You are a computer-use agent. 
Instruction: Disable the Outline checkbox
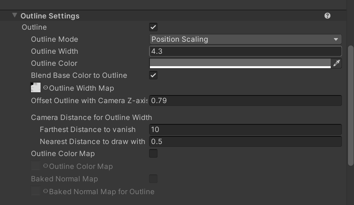click(153, 27)
